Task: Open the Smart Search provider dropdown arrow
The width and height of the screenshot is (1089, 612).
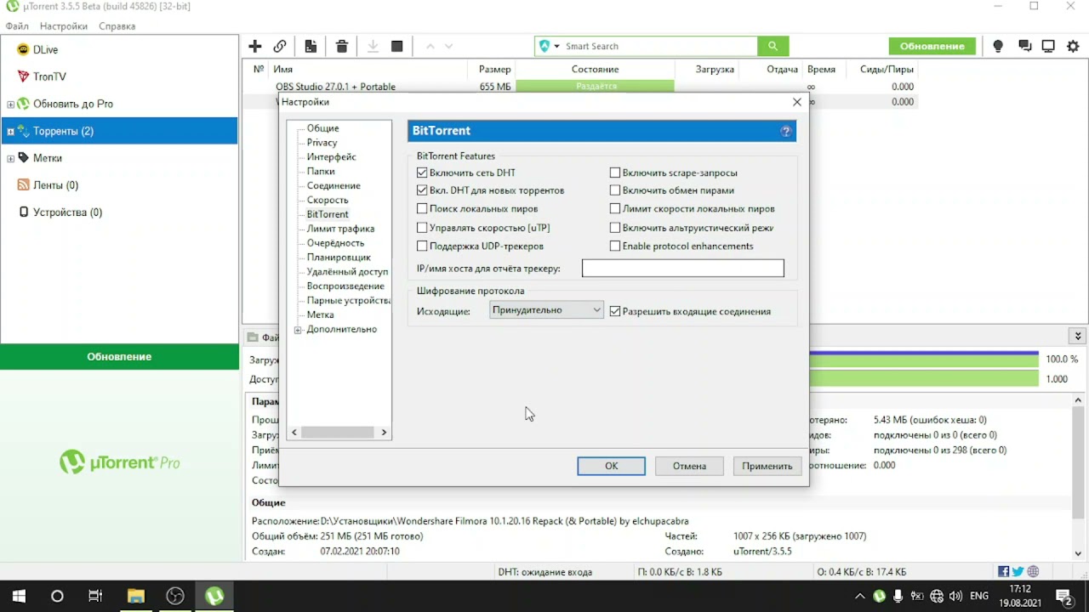Action: pyautogui.click(x=556, y=46)
